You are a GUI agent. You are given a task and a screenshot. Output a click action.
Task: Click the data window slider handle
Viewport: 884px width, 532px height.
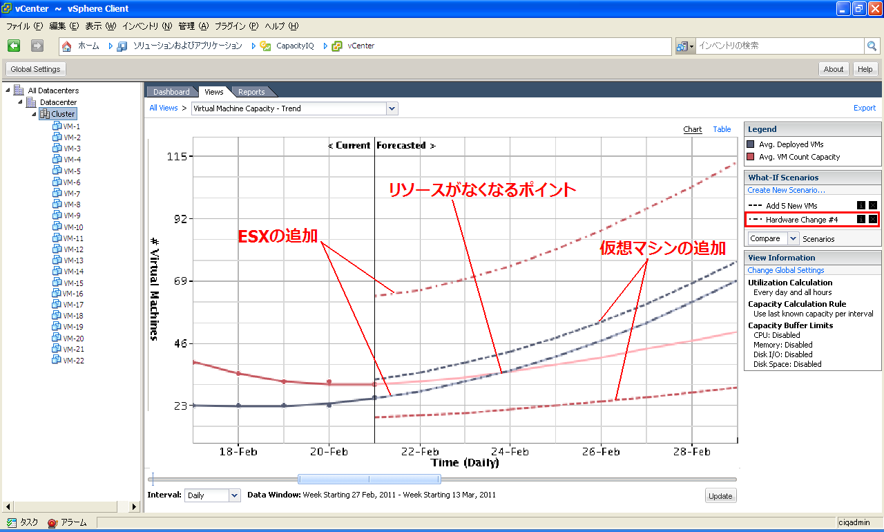[369, 479]
